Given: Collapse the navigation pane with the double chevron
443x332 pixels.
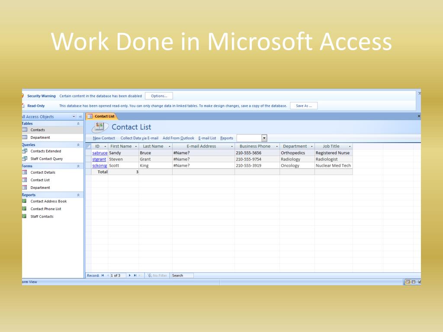Looking at the screenshot, I should click(x=80, y=117).
